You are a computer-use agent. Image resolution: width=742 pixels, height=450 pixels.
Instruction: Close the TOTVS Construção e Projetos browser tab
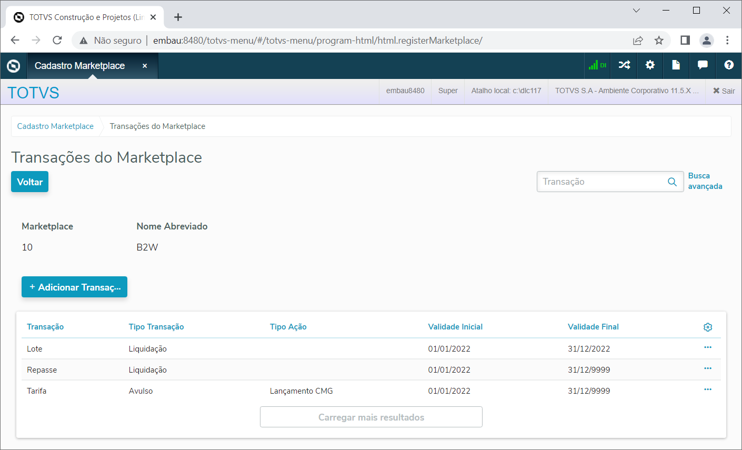click(153, 17)
